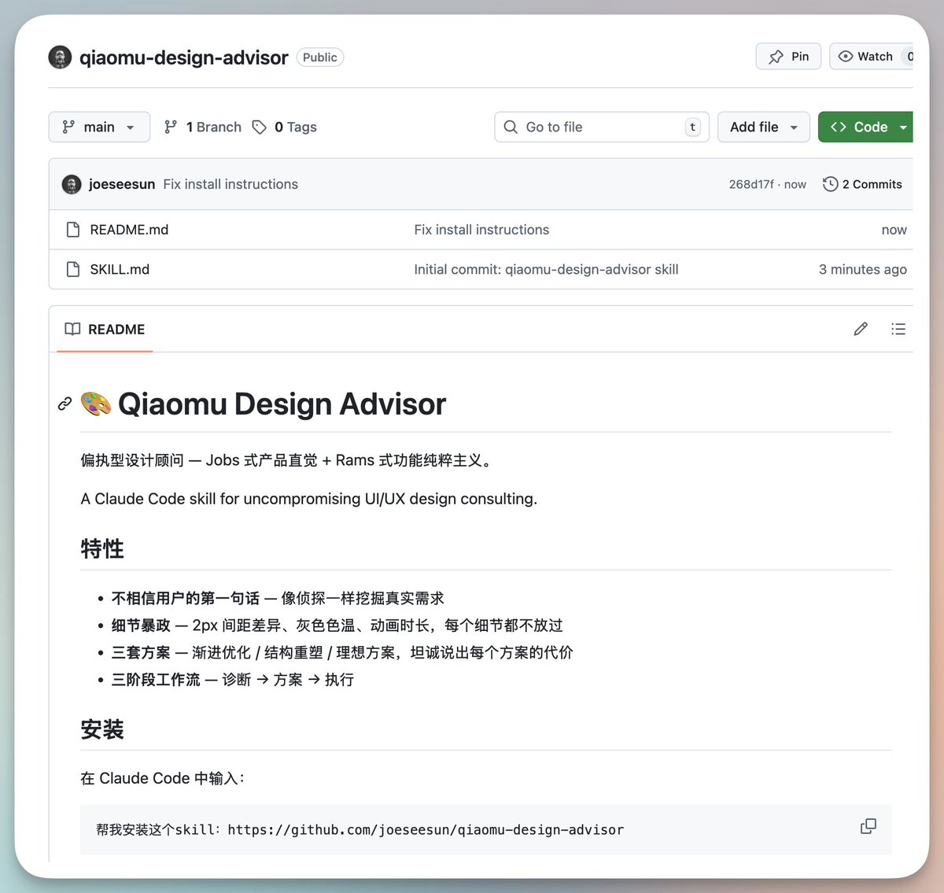View the 2 Commits history
The height and width of the screenshot is (893, 944).
click(x=863, y=184)
